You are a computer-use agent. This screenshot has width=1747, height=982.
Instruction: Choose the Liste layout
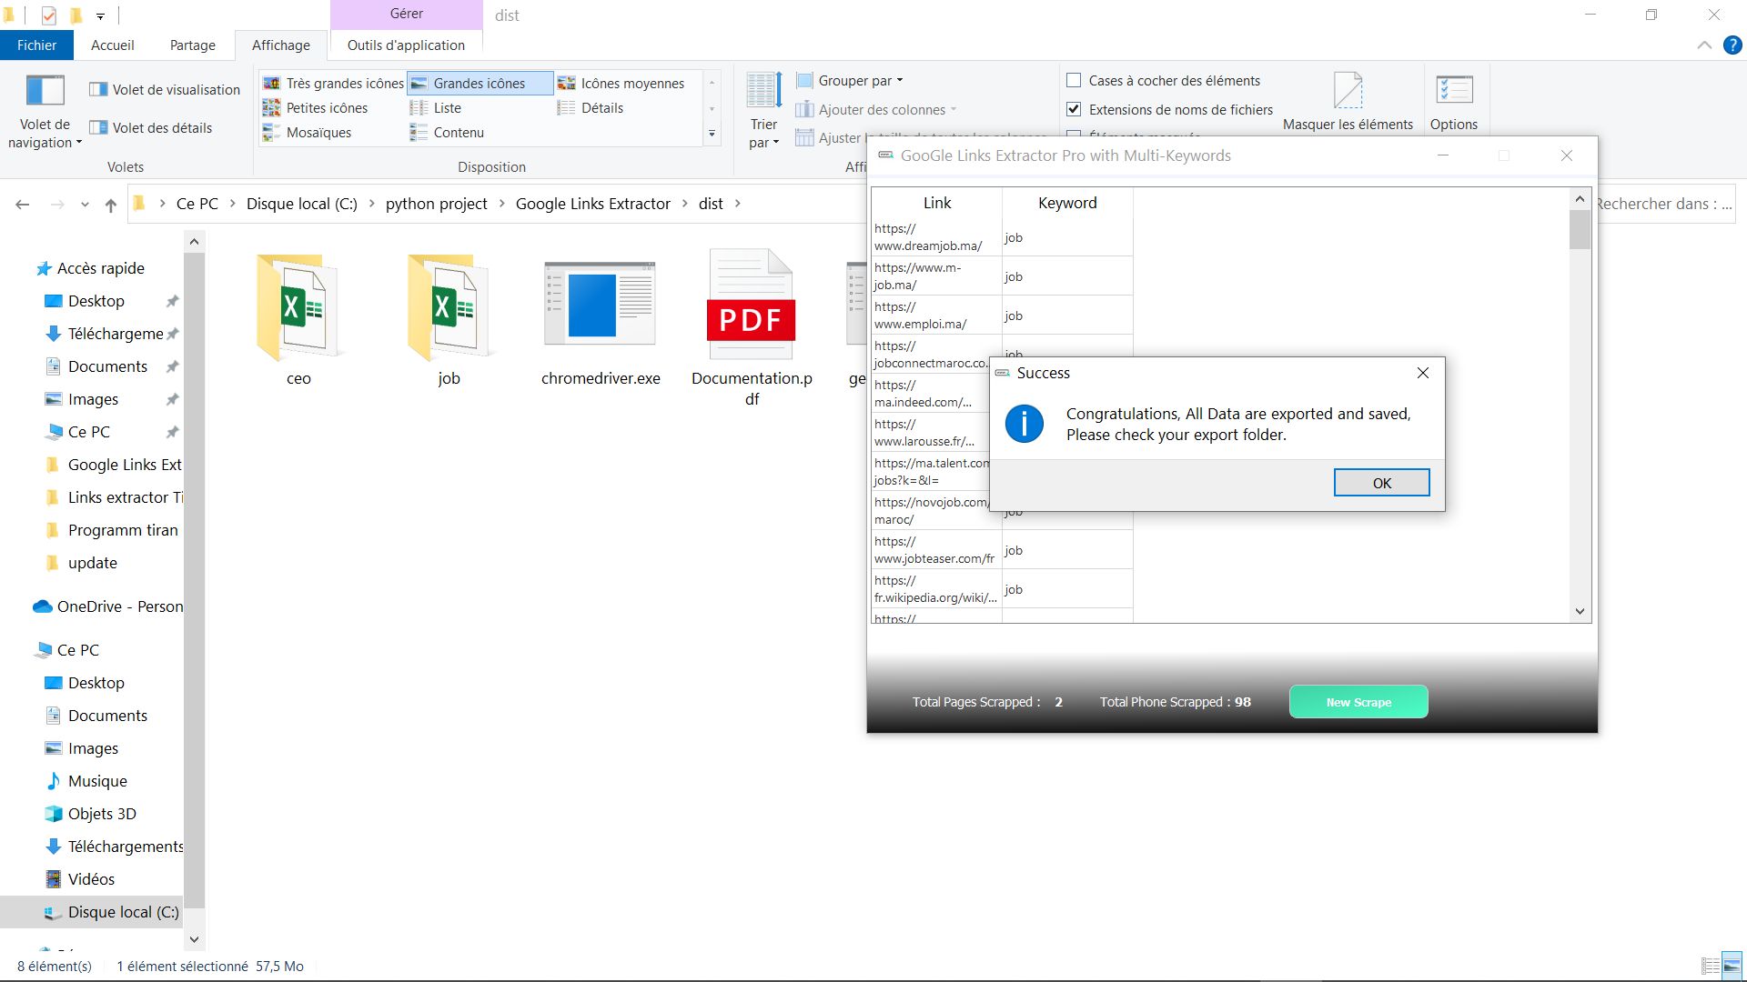coord(436,107)
